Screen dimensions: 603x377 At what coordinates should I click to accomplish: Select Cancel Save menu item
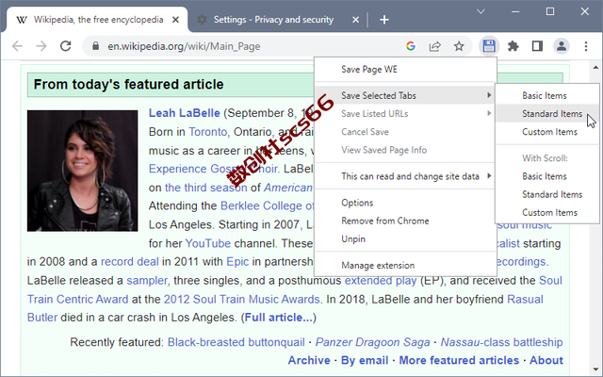[406, 132]
